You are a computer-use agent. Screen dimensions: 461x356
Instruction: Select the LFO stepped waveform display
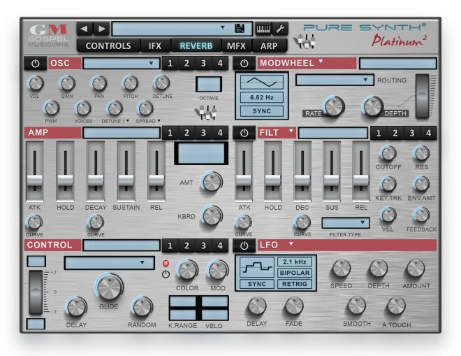tap(256, 267)
